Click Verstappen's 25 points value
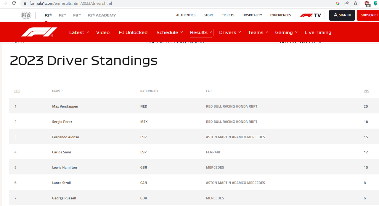The image size is (379, 206). (x=366, y=106)
